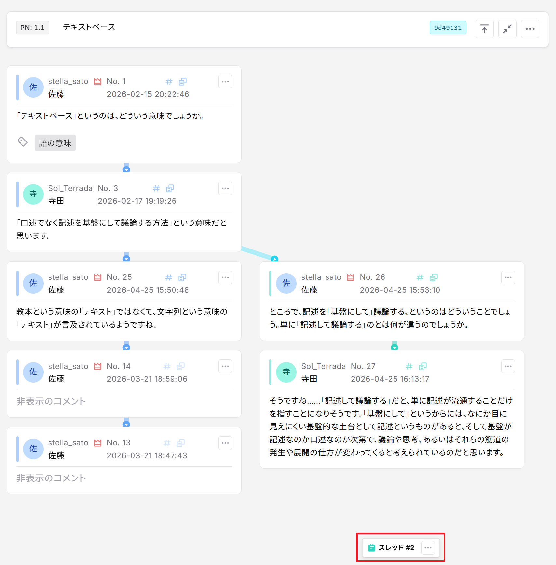Click the tag icon in comment No. 1

(22, 142)
